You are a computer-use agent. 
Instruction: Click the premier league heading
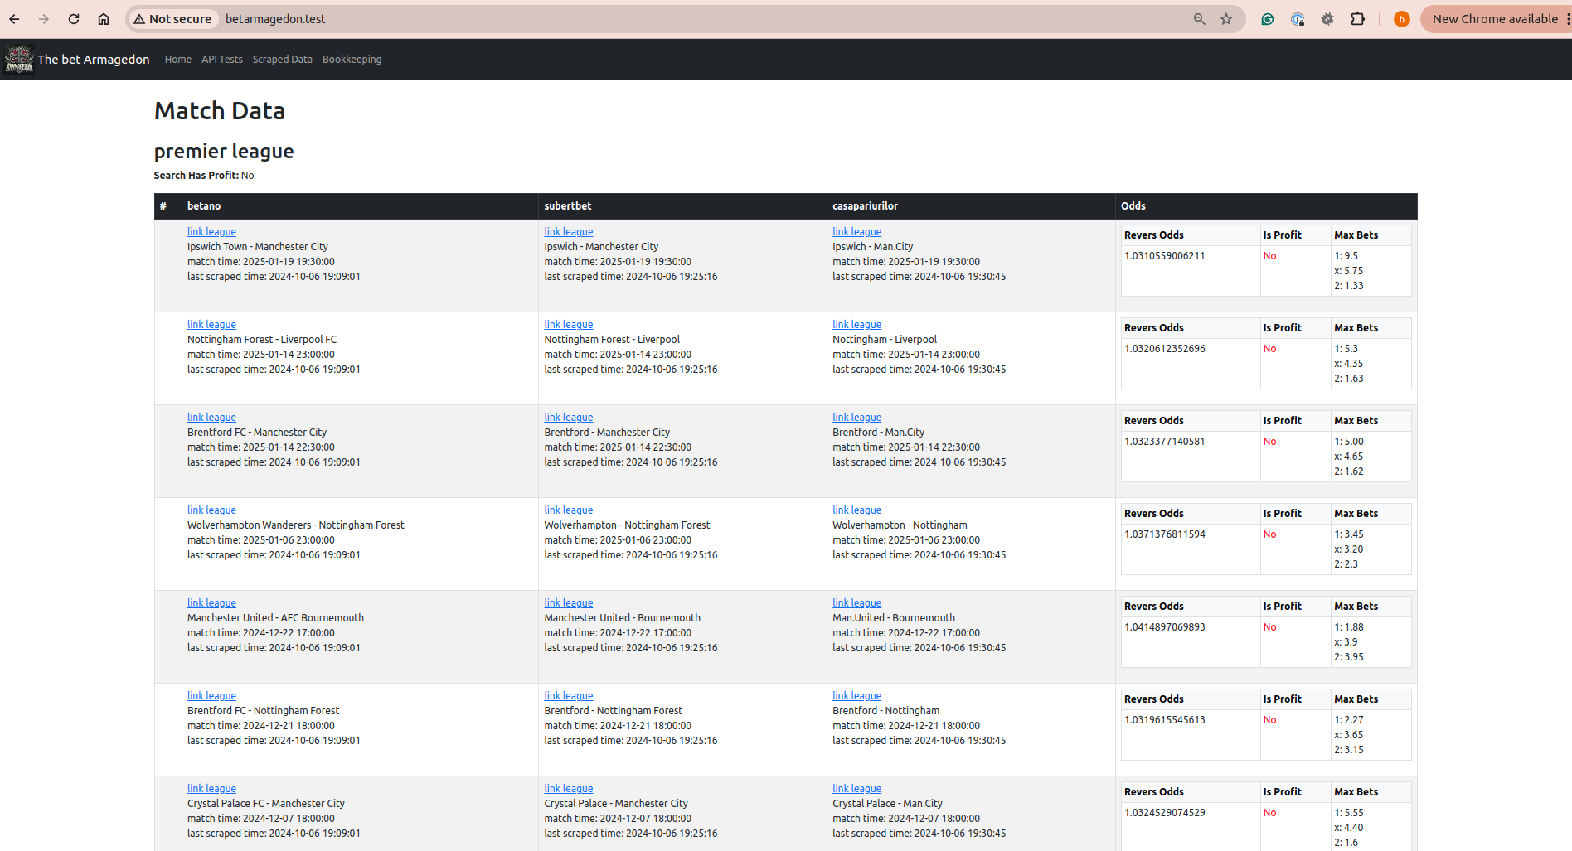(x=224, y=152)
